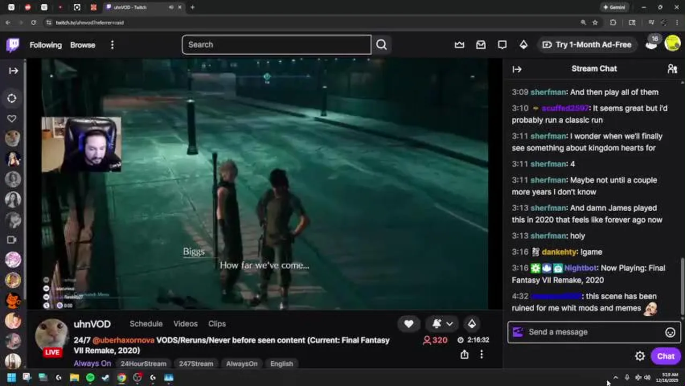The height and width of the screenshot is (386, 685).
Task: Click the streamer webcam overlay
Action: [81, 145]
